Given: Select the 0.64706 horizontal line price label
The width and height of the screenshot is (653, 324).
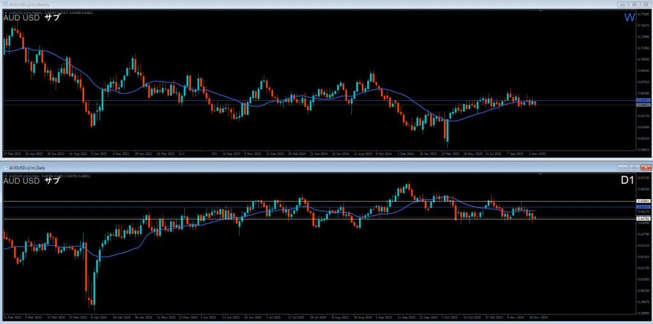Looking at the screenshot, I should (643, 219).
